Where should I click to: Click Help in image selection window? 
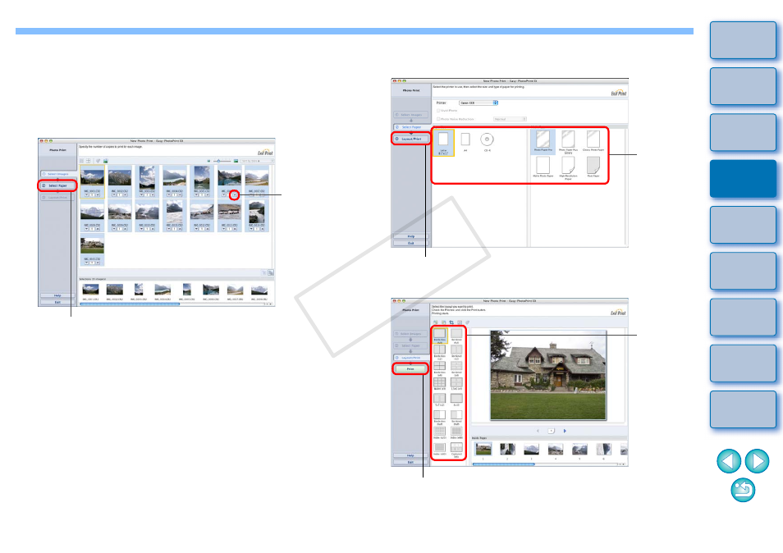[57, 295]
